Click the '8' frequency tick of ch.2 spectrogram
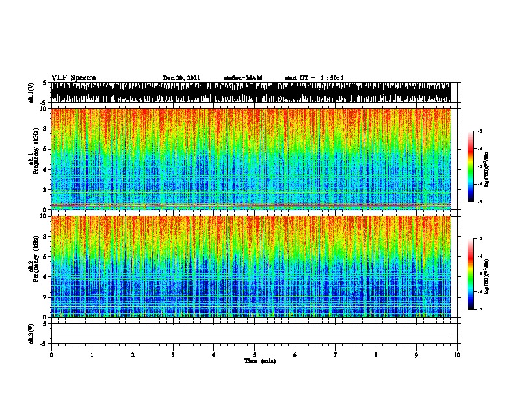The width and height of the screenshot is (515, 398). coord(46,237)
